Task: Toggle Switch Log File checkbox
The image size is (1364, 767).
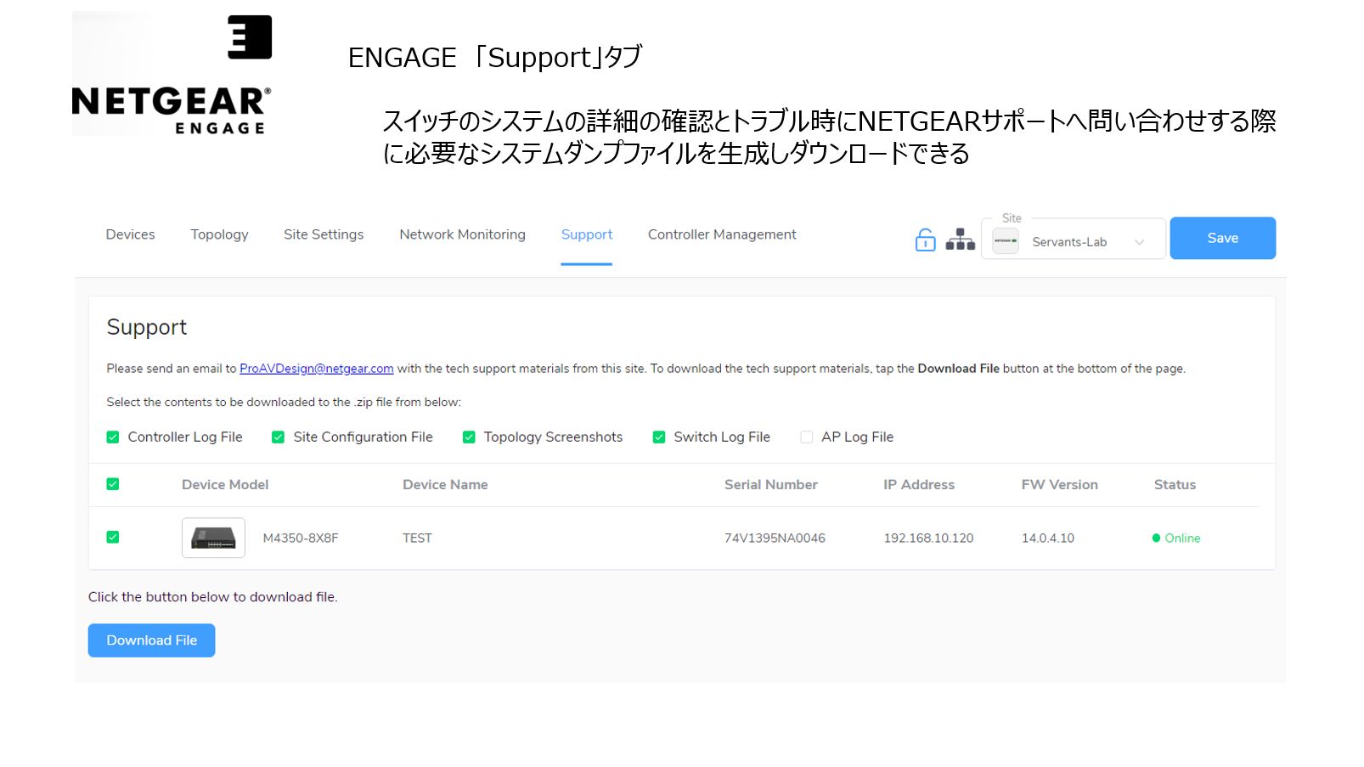Action: [658, 437]
